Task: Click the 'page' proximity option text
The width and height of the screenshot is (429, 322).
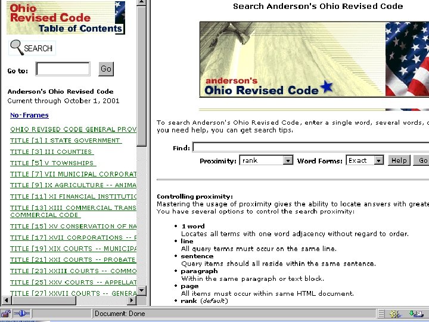Action: click(189, 286)
